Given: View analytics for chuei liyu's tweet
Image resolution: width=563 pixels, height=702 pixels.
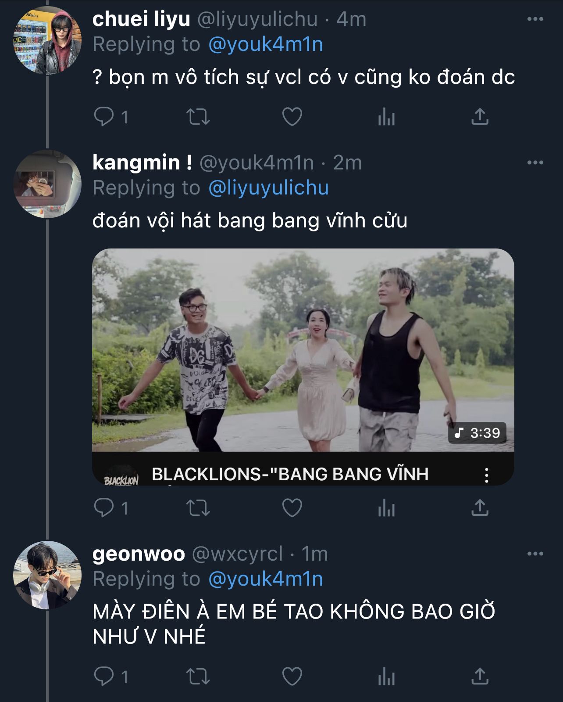Looking at the screenshot, I should (386, 117).
